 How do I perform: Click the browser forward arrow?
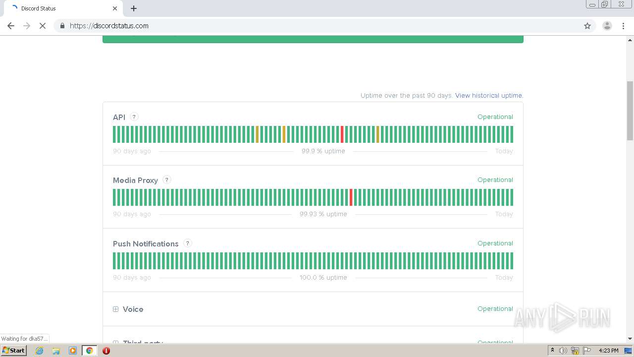[x=27, y=26]
